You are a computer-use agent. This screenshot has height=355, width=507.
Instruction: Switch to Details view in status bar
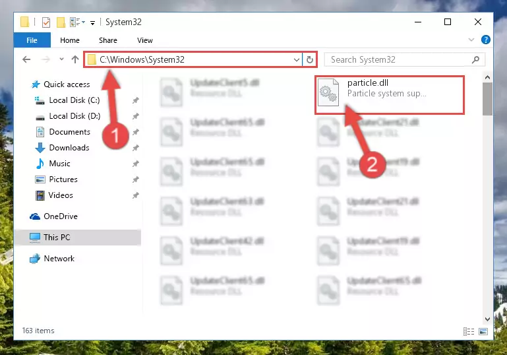(469, 331)
